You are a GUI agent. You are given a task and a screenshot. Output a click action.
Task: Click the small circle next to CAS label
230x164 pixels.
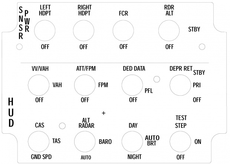(62, 126)
